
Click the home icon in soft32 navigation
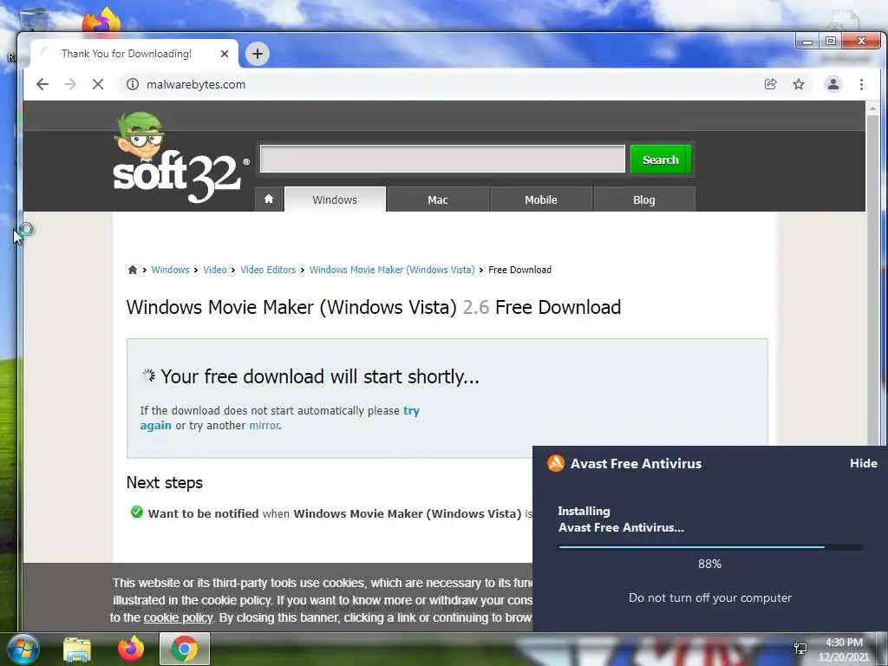click(269, 199)
